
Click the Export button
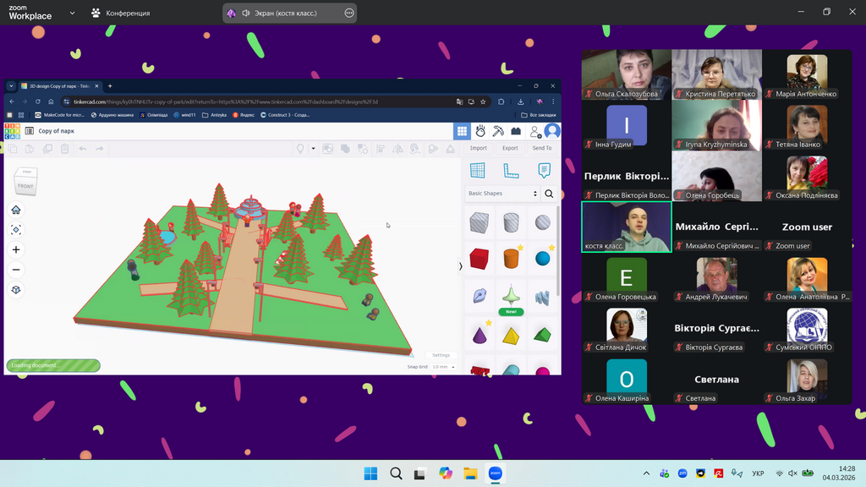pyautogui.click(x=510, y=148)
